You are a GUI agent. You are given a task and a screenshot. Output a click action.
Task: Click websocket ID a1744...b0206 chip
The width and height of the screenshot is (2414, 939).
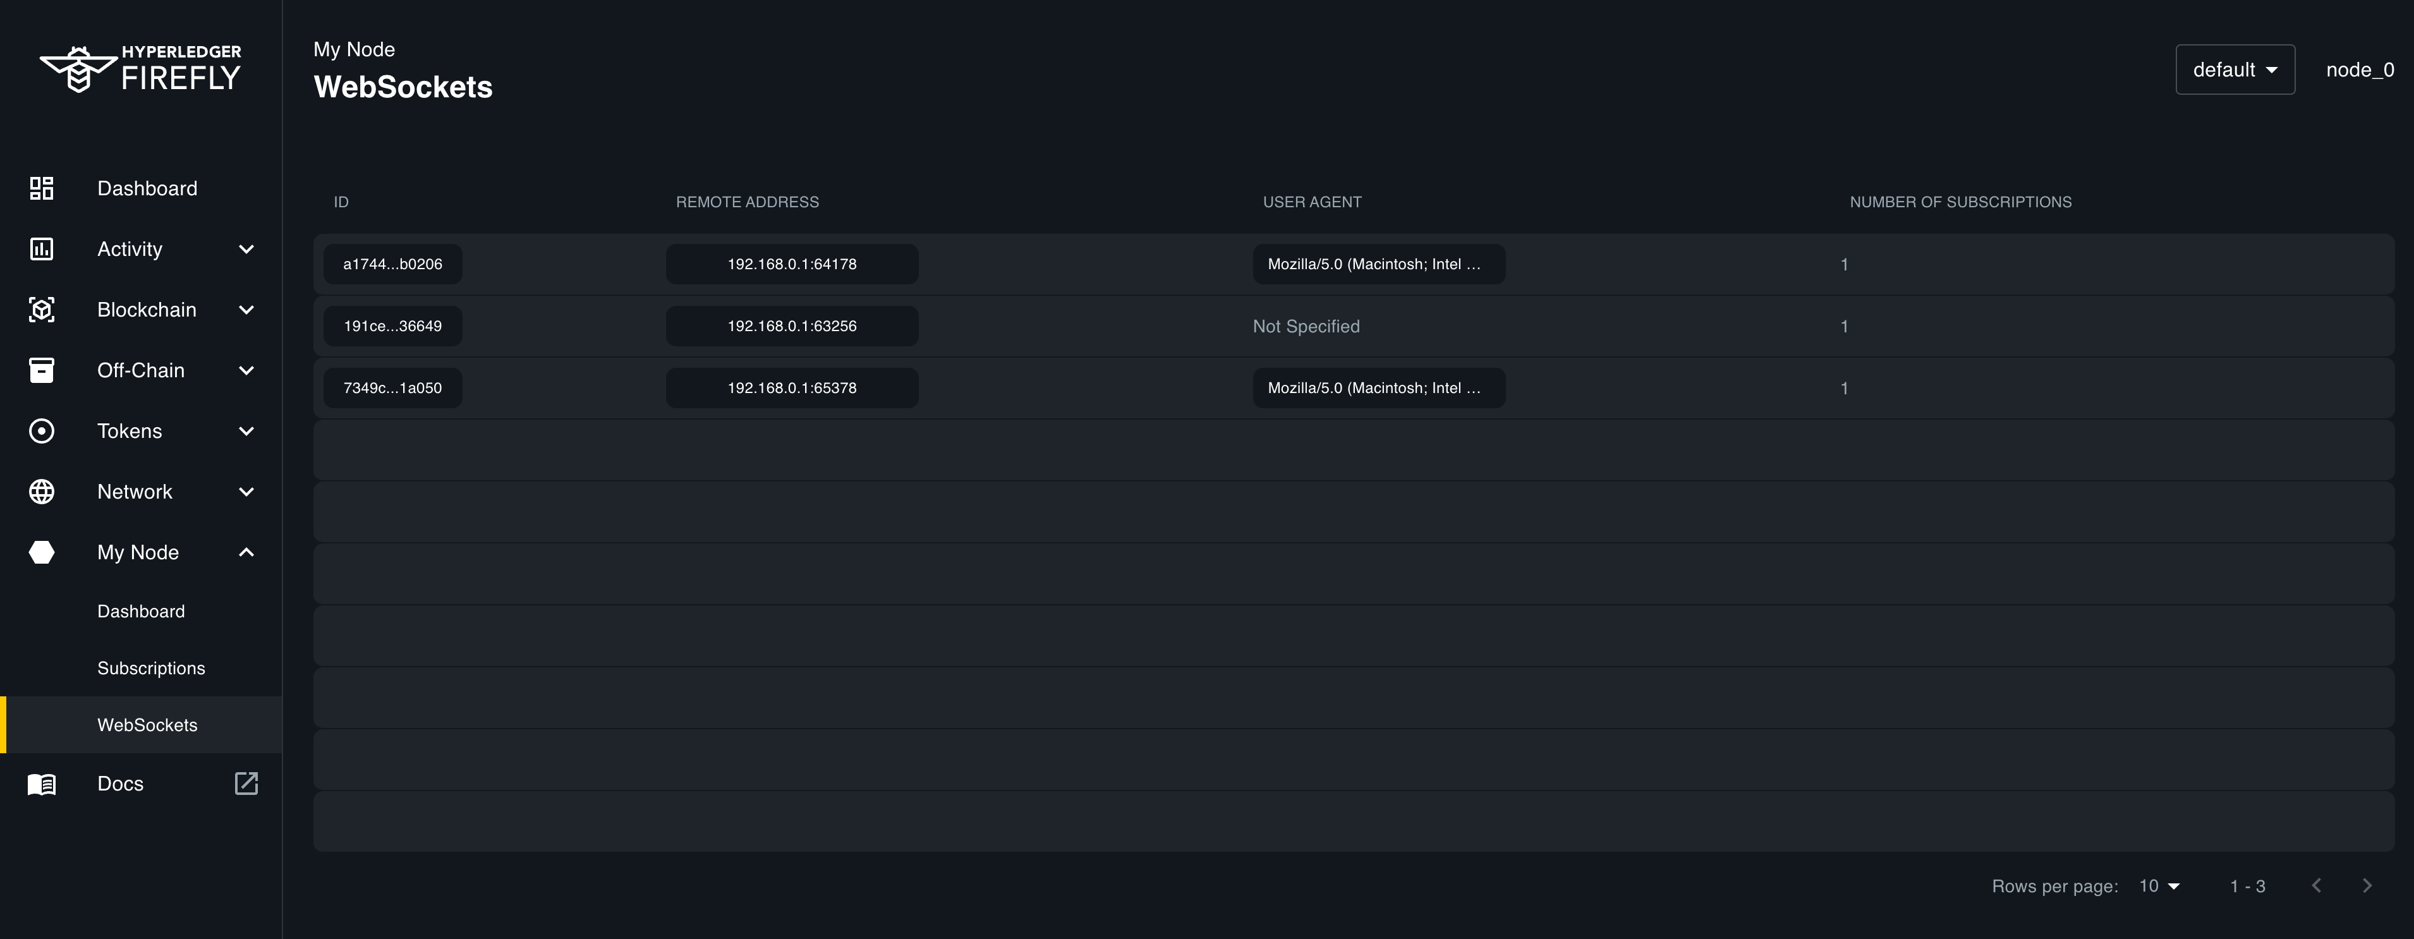(392, 264)
